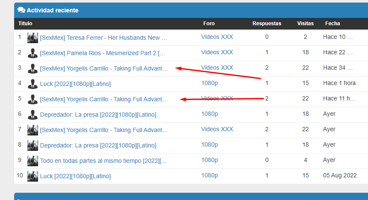Open Luck [2022] thread in row 4
The image size is (368, 200).
[x=75, y=84]
